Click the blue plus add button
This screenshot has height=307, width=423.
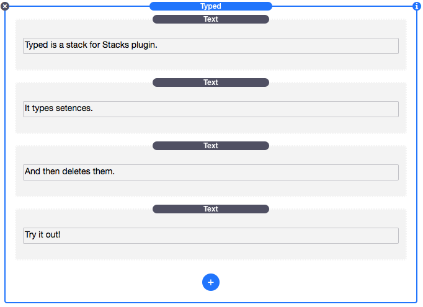click(211, 282)
